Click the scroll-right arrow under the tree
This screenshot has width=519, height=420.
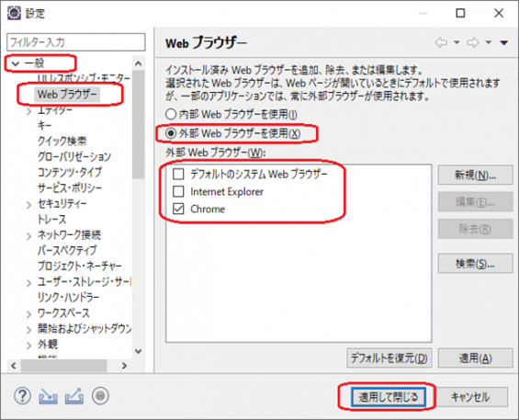[124, 366]
